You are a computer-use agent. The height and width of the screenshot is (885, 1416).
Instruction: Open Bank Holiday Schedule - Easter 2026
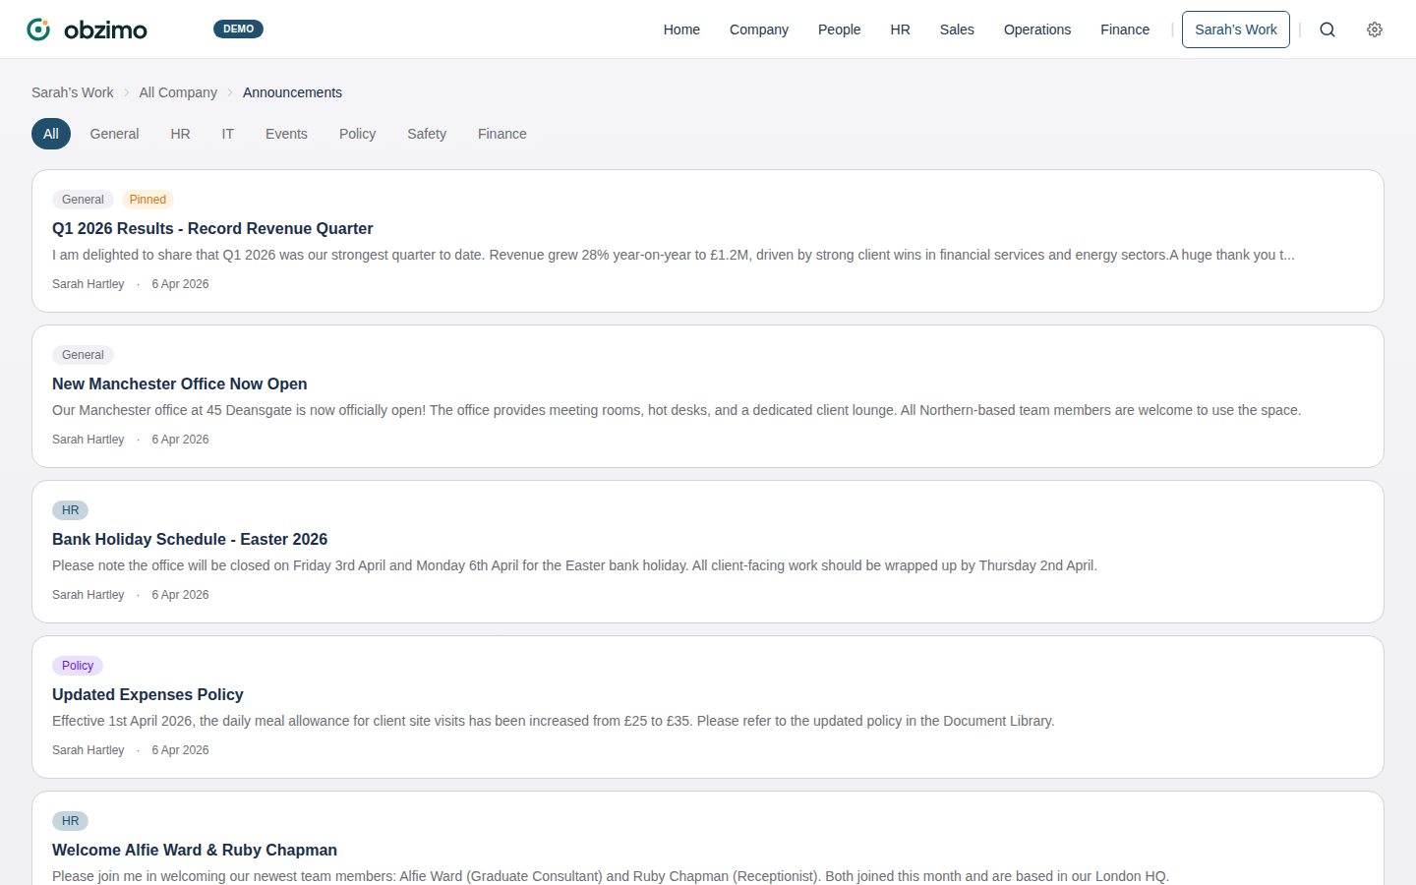coord(190,539)
